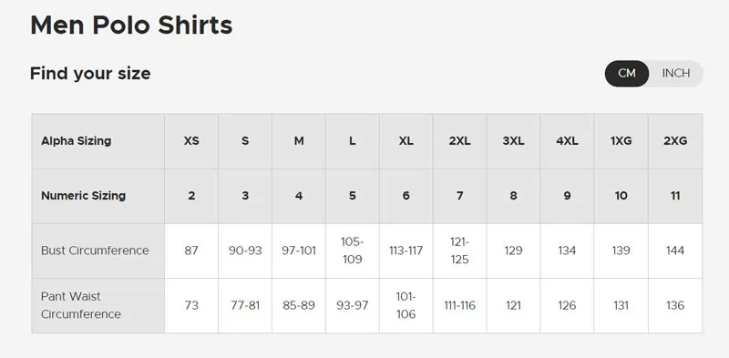Screen dimensions: 729x358
Task: Click the 101-106 waist measurement cell
Action: 406,305
